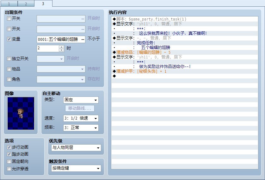Select line 做为奖励这件饰品送给你~~！
The image size is (265, 180).
coord(185,66)
